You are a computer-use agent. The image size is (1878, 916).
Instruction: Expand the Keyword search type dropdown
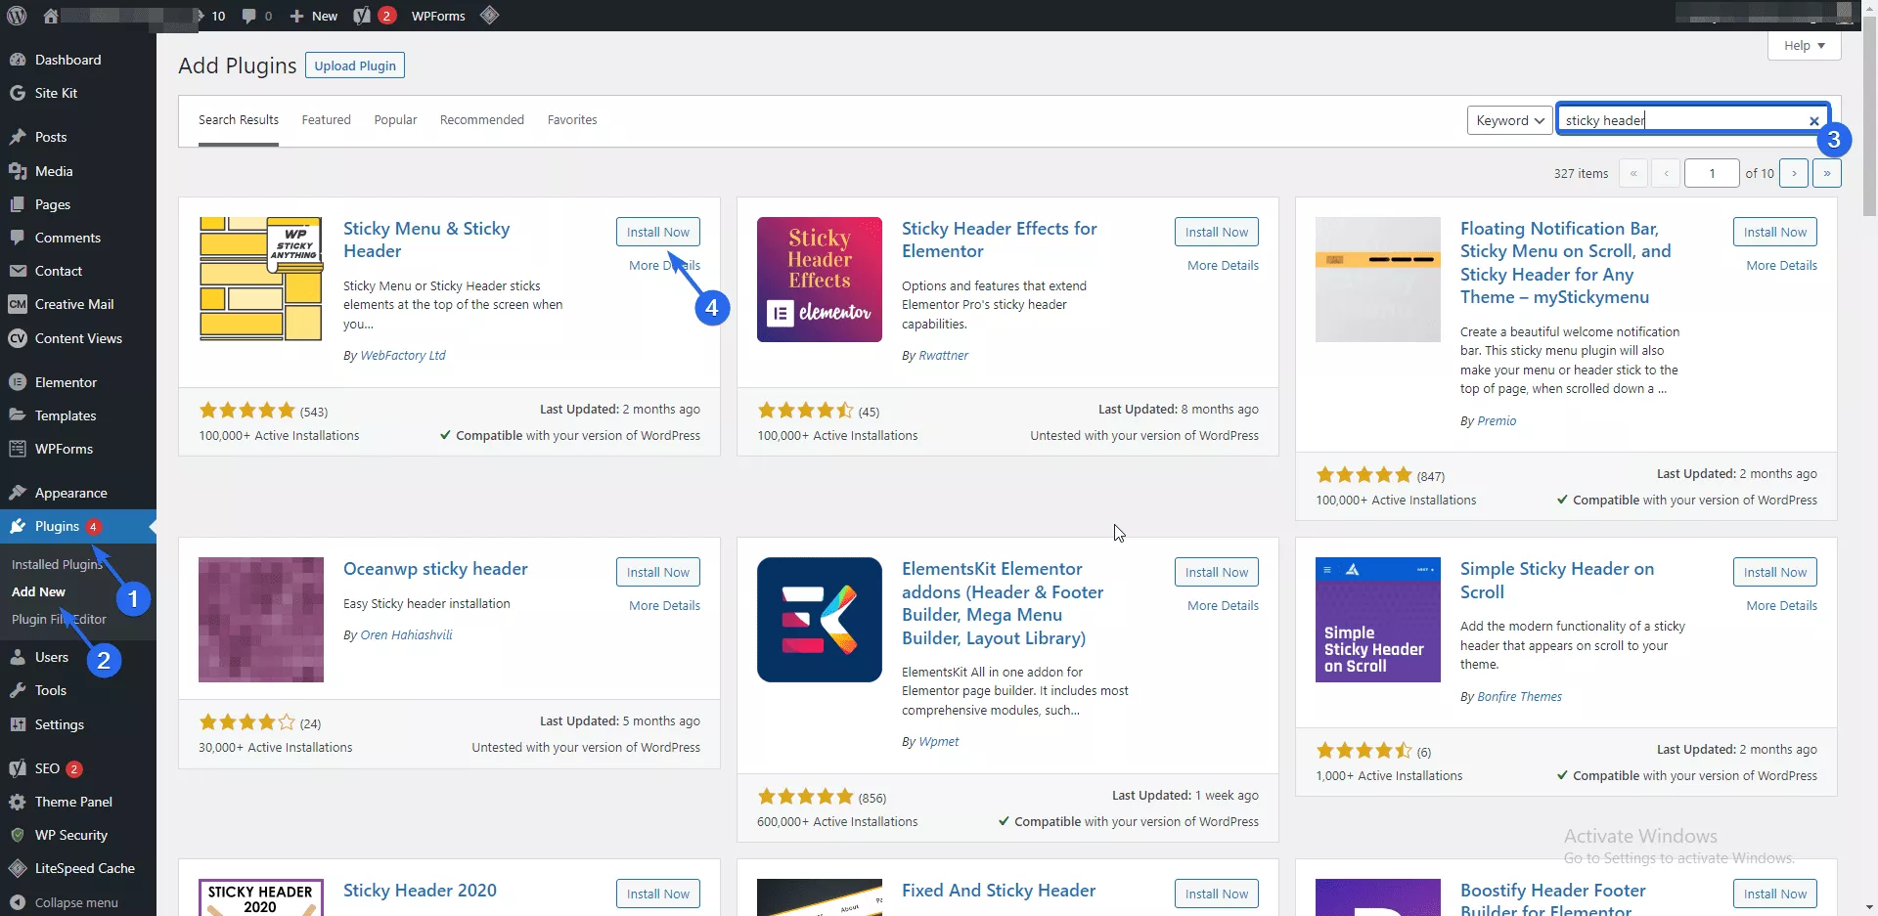tap(1509, 120)
